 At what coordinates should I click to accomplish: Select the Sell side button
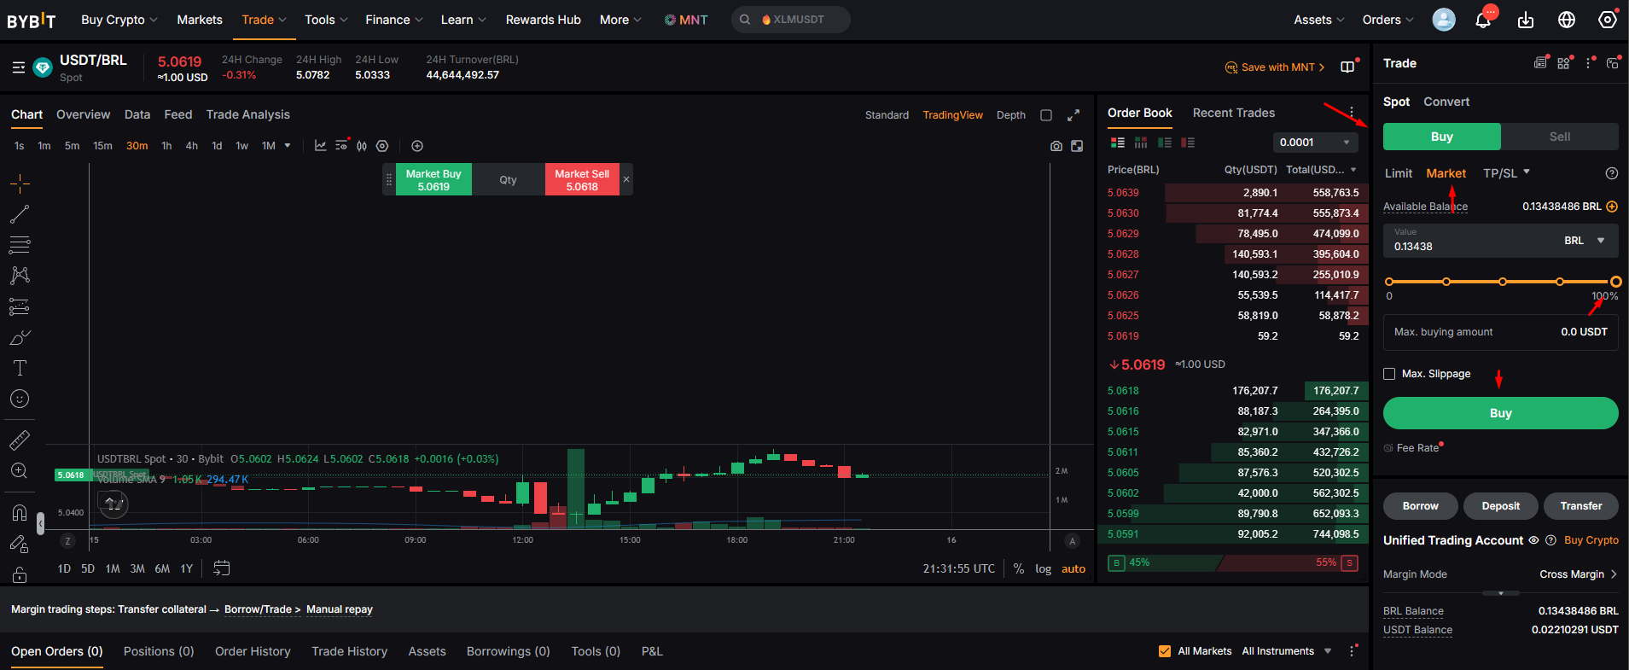[1560, 137]
